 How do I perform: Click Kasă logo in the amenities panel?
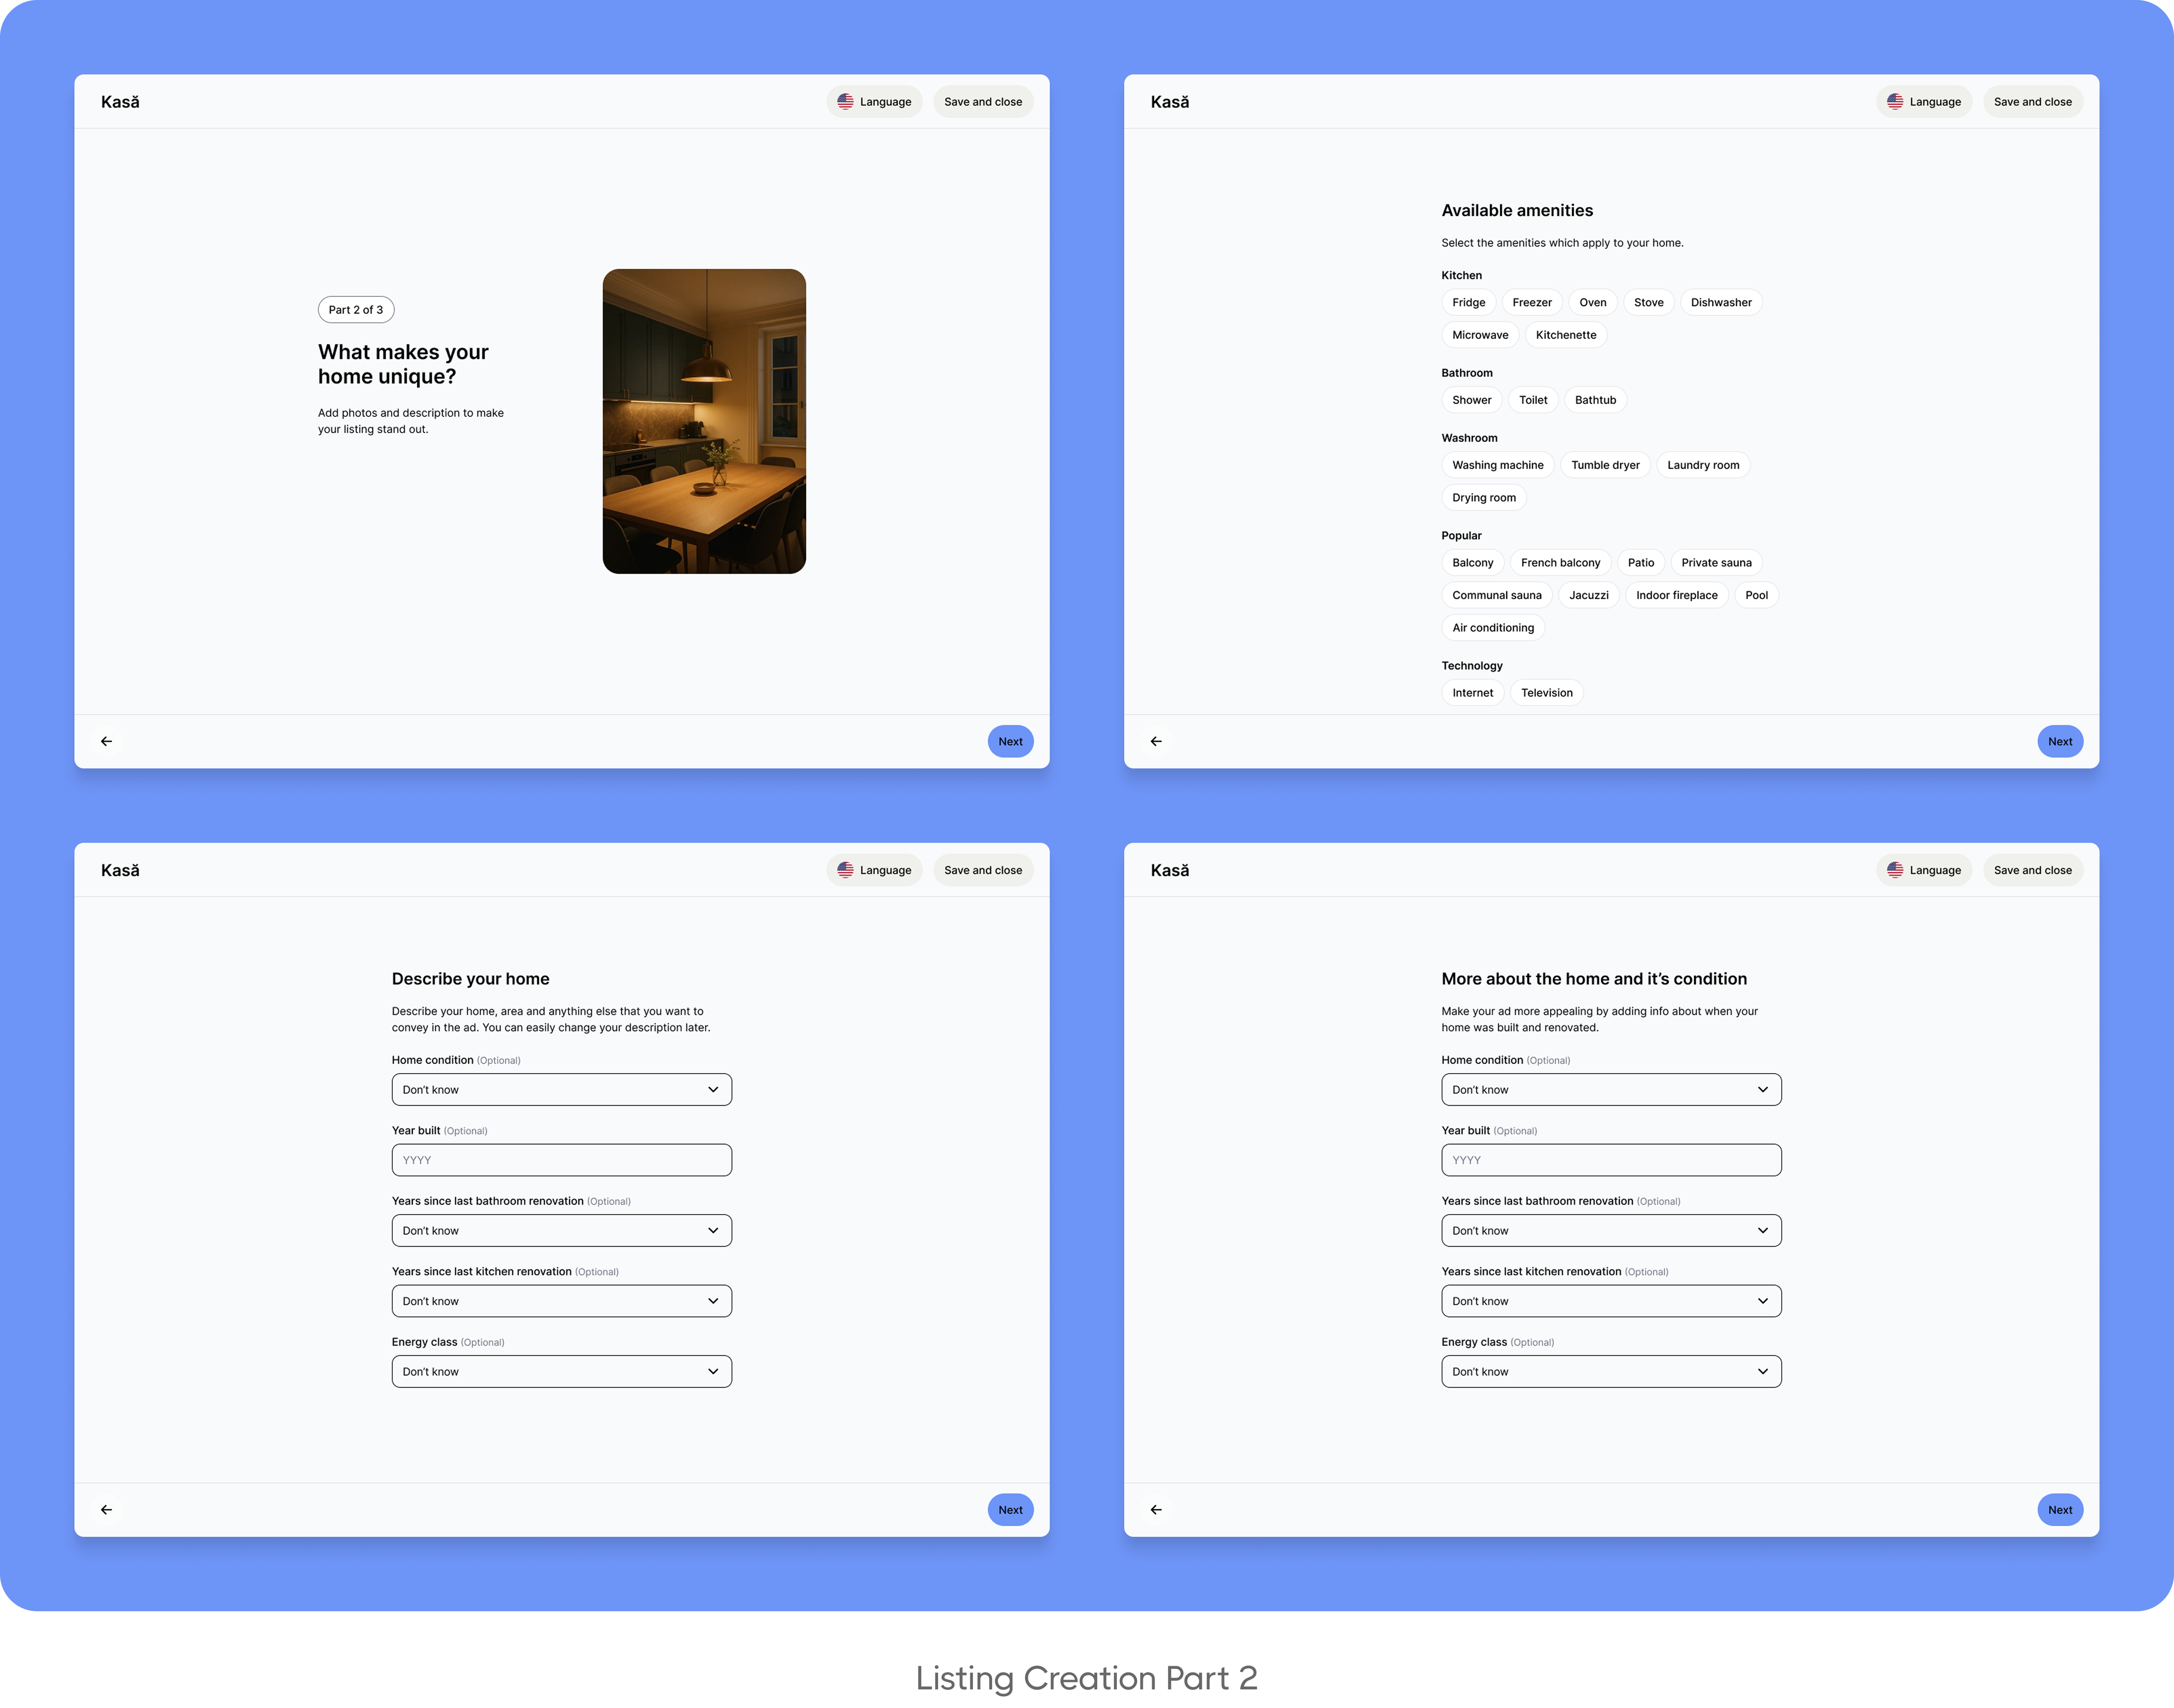(1168, 102)
